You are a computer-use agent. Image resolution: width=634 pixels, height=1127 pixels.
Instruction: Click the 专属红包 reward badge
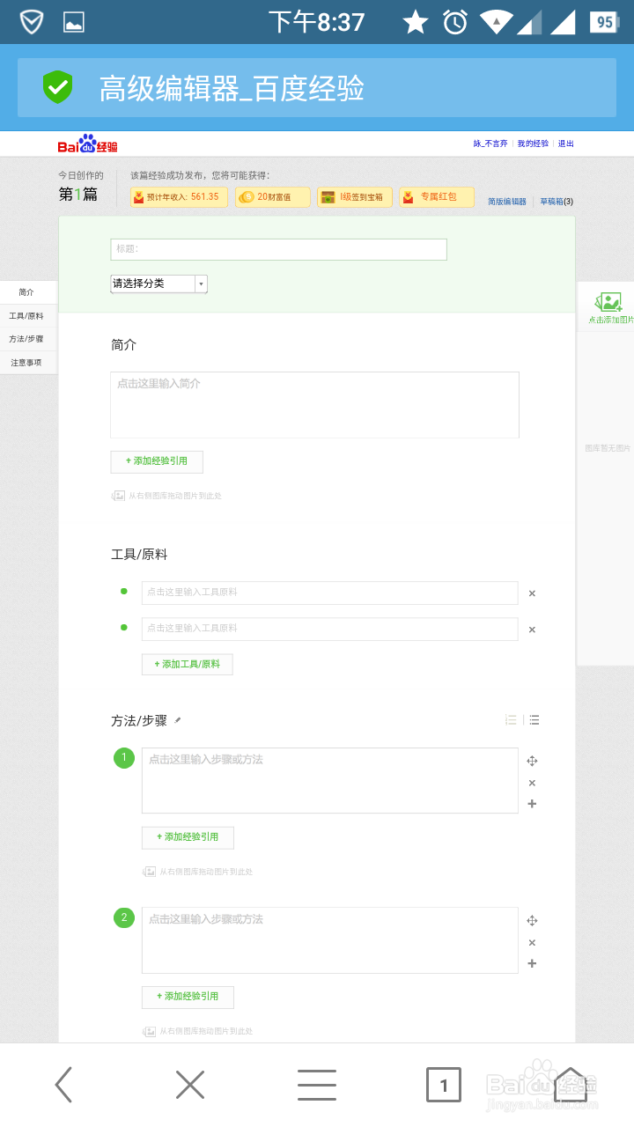point(437,197)
